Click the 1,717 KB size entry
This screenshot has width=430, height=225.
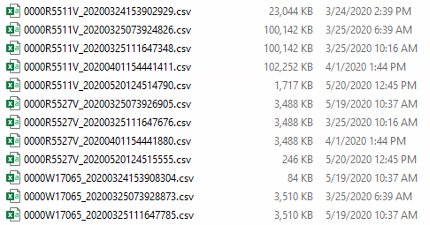[x=293, y=85]
